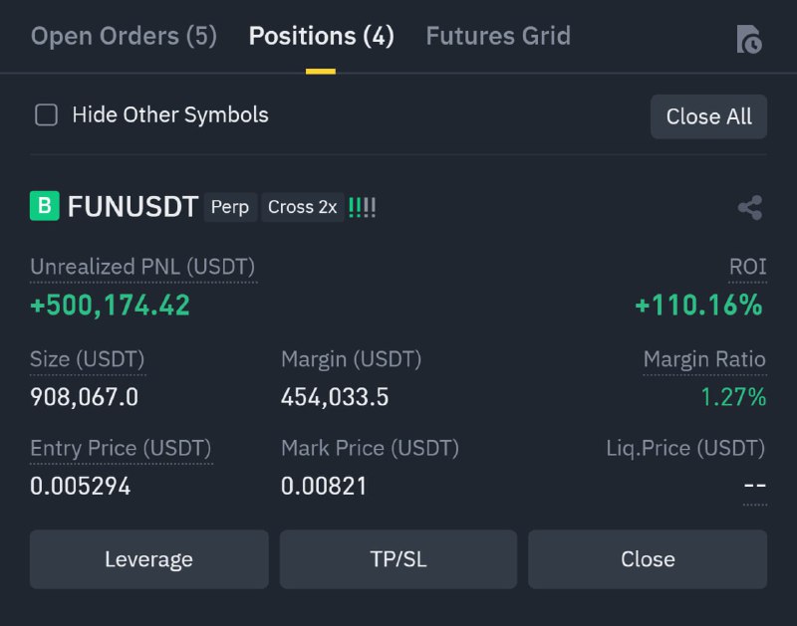Viewport: 797px width, 626px height.
Task: Click the Margin Ratio label
Action: (704, 359)
